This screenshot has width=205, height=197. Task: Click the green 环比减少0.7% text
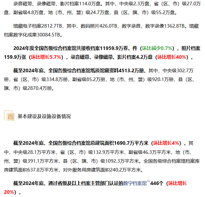pos(157,48)
